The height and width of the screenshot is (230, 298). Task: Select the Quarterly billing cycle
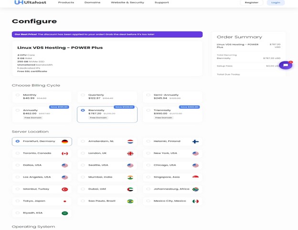(107, 97)
